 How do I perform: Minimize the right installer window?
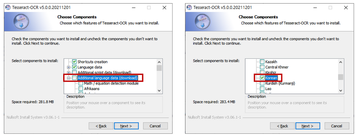pyautogui.click(x=315, y=7)
